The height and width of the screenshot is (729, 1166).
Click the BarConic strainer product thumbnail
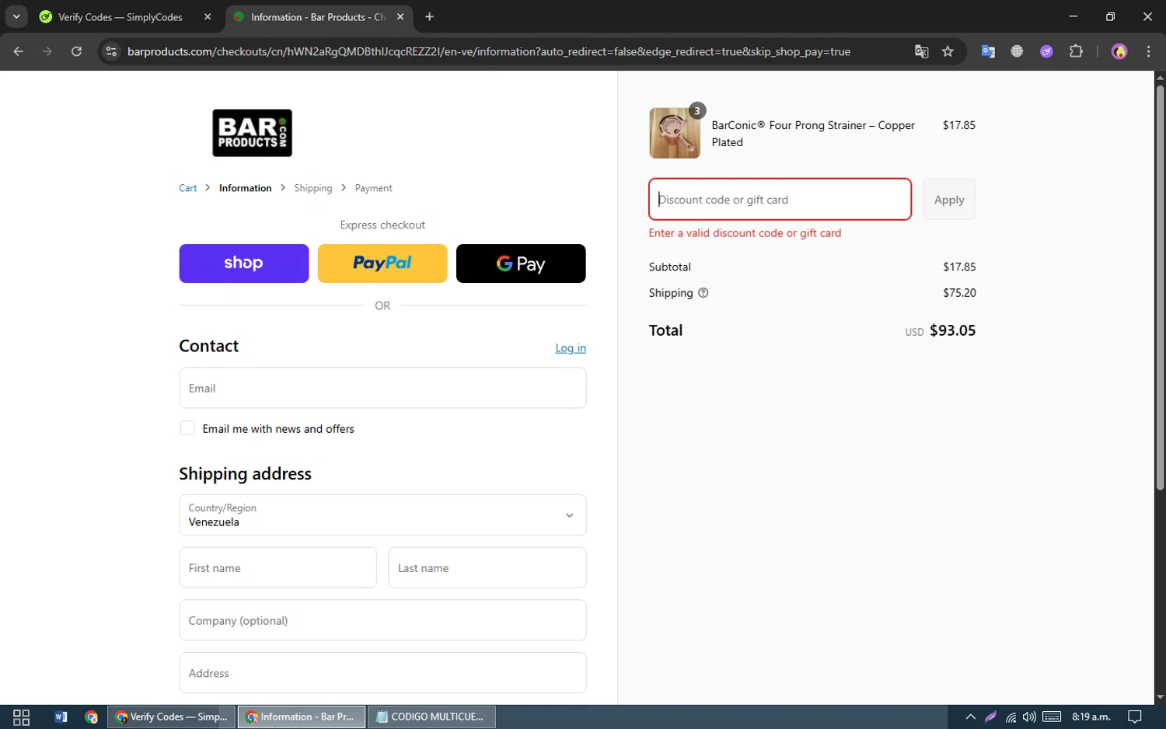point(675,133)
